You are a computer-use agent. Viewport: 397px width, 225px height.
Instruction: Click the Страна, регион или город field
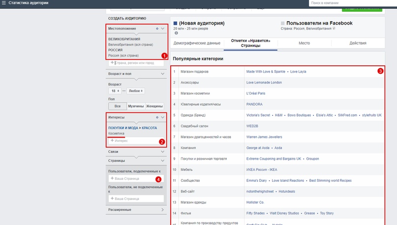136,63
